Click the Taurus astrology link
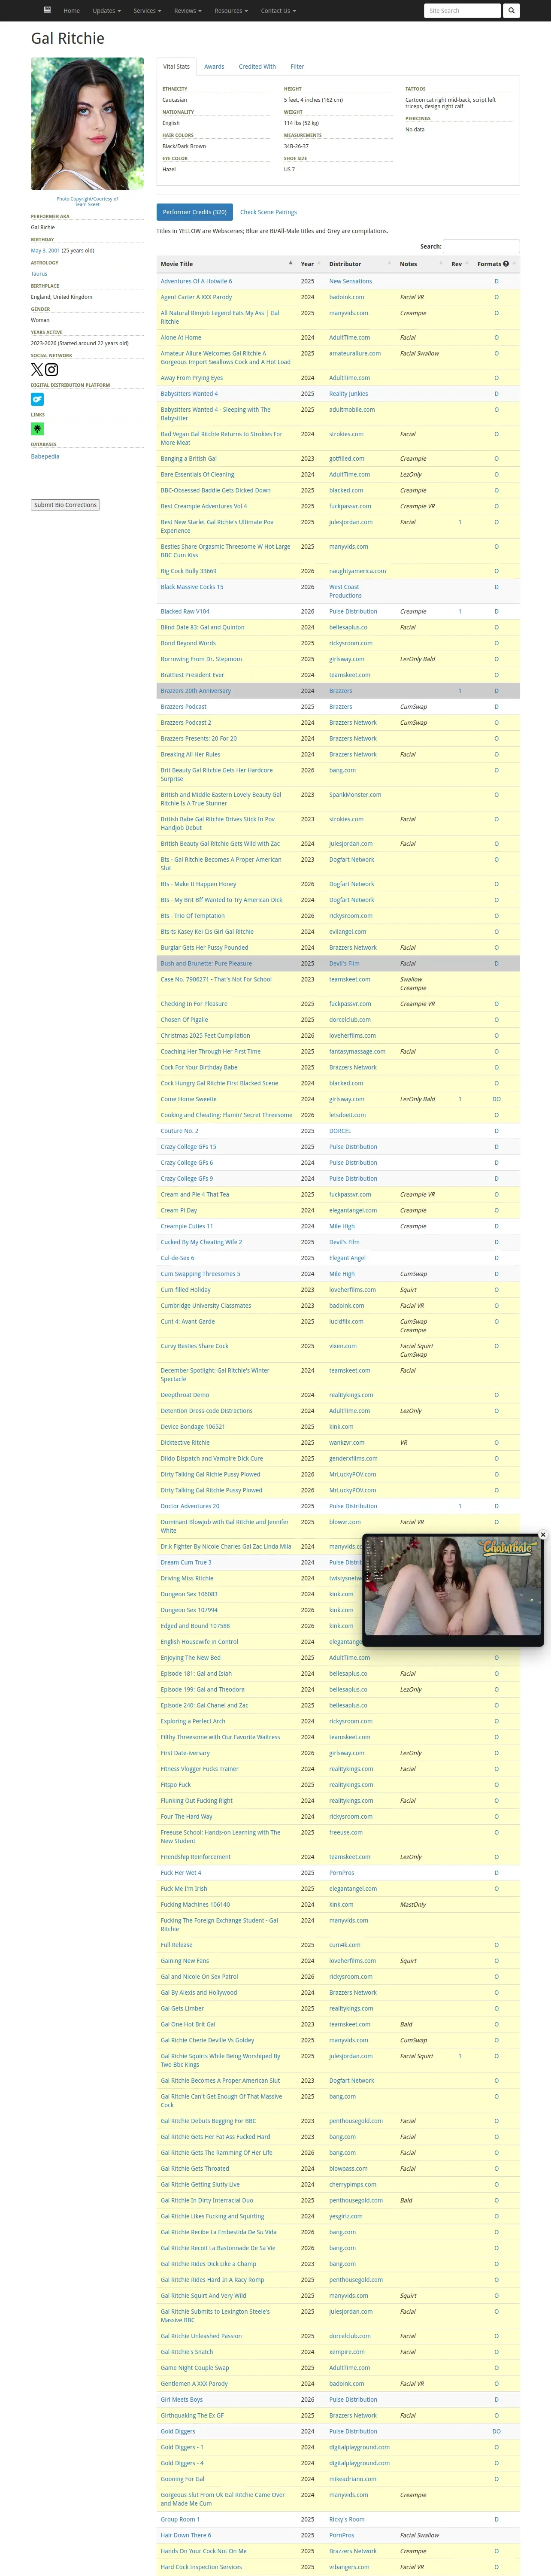The image size is (551, 2576). [39, 274]
